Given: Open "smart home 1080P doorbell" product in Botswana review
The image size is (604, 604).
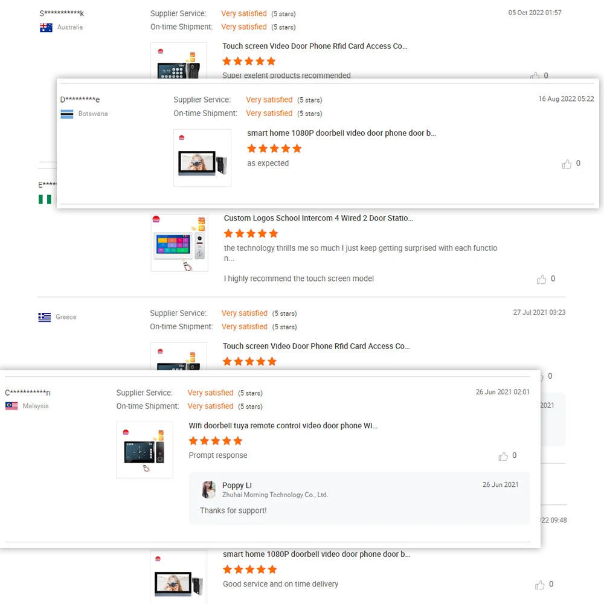Looking at the screenshot, I should coord(341,133).
